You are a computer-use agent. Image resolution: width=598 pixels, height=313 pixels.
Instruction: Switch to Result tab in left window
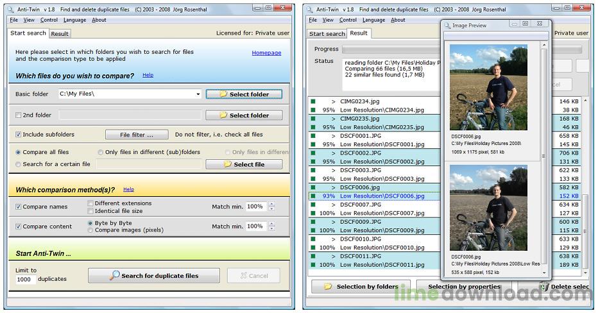pyautogui.click(x=60, y=34)
